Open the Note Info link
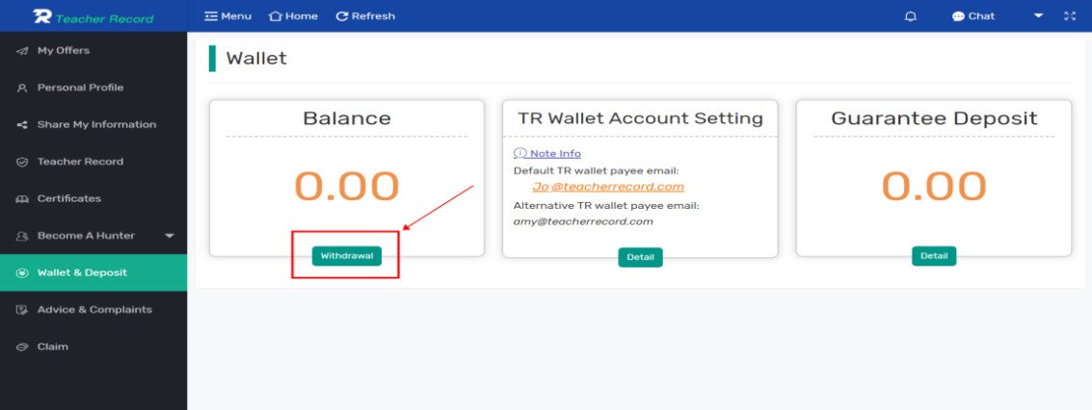 (547, 154)
